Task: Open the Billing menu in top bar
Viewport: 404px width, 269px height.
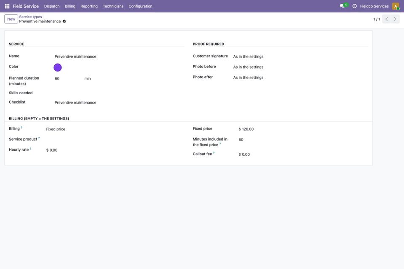Action: point(70,6)
